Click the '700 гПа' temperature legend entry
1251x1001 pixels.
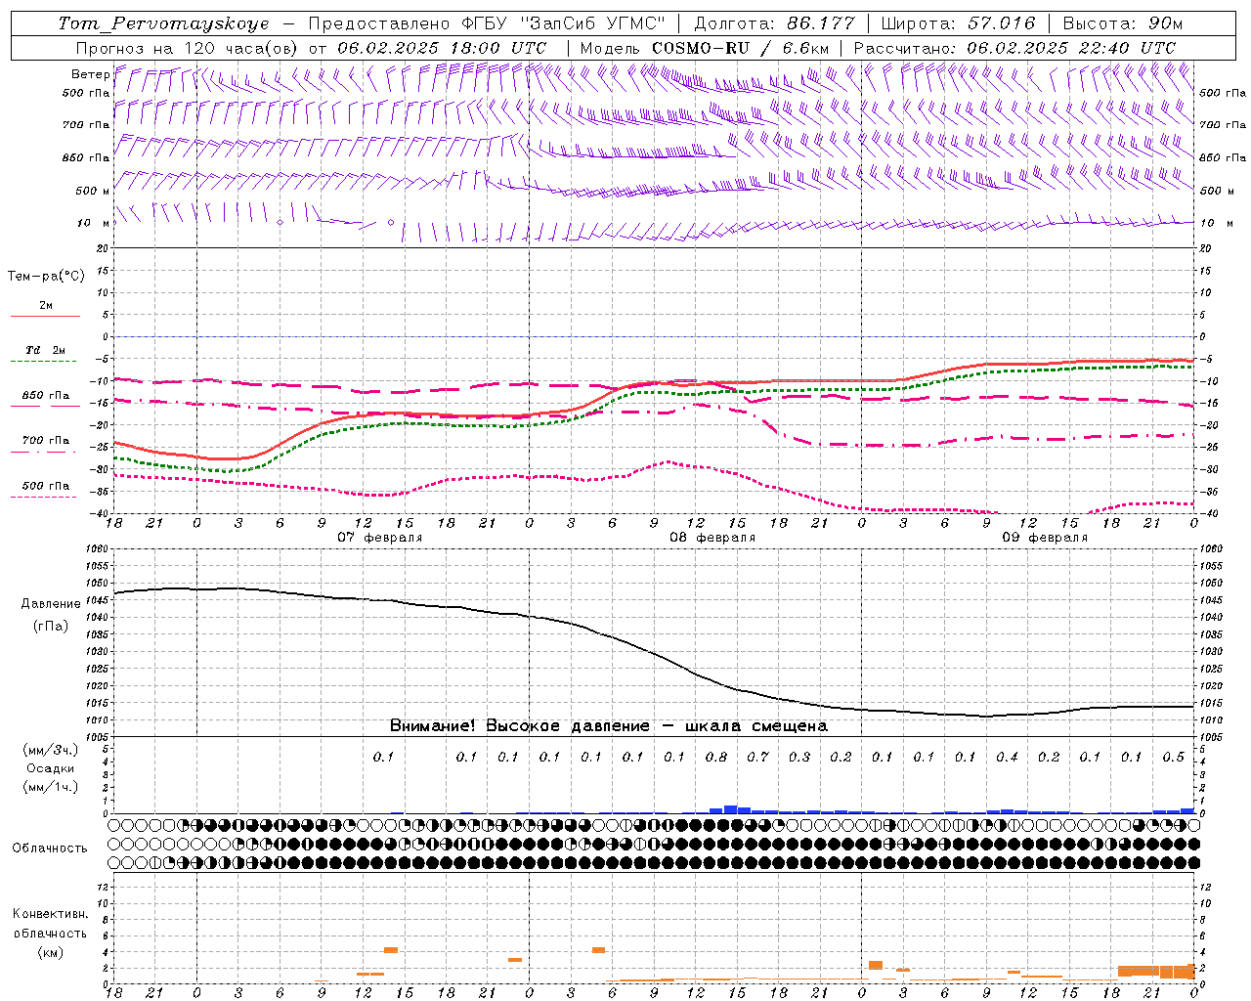pos(46,440)
